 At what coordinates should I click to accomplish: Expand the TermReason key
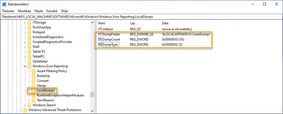click(x=29, y=100)
